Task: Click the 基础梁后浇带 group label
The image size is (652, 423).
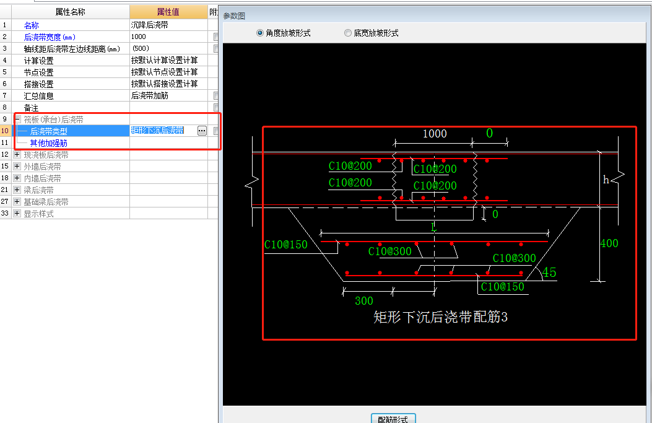Action: [46, 202]
